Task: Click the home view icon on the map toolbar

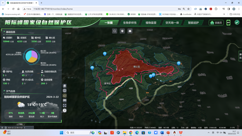Action: 65,86
